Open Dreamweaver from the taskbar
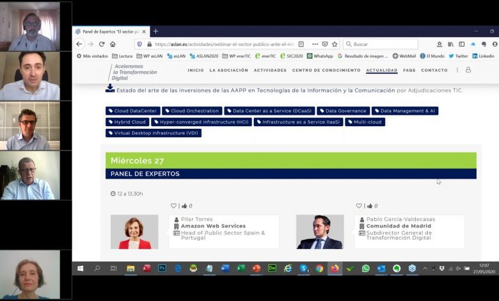499x301 pixels. 272,268
